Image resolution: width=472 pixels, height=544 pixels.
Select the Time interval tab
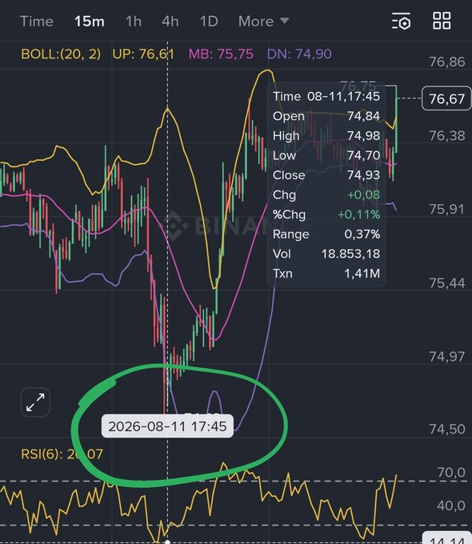click(37, 22)
